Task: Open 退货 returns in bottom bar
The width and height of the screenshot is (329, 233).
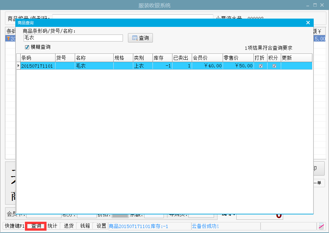Action: click(x=69, y=226)
